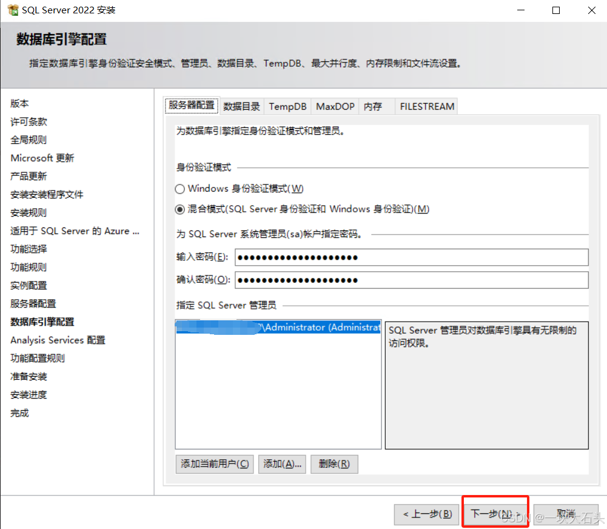Proceed with 下一步(N) button
The height and width of the screenshot is (529, 607).
point(495,514)
